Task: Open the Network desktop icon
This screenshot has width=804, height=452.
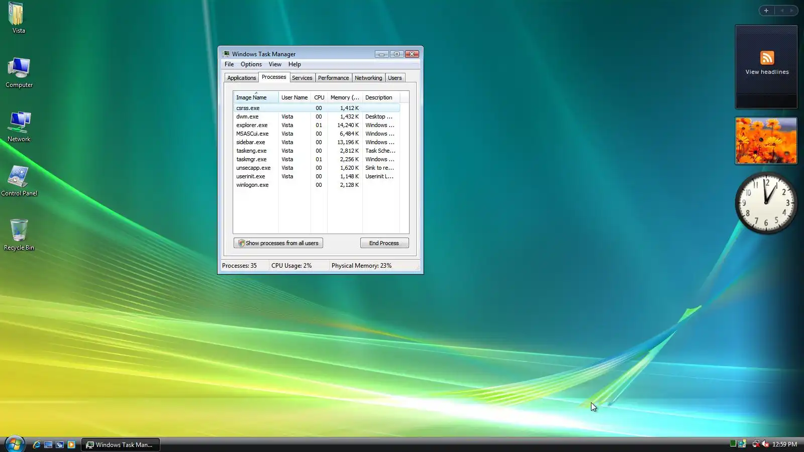Action: [19, 127]
